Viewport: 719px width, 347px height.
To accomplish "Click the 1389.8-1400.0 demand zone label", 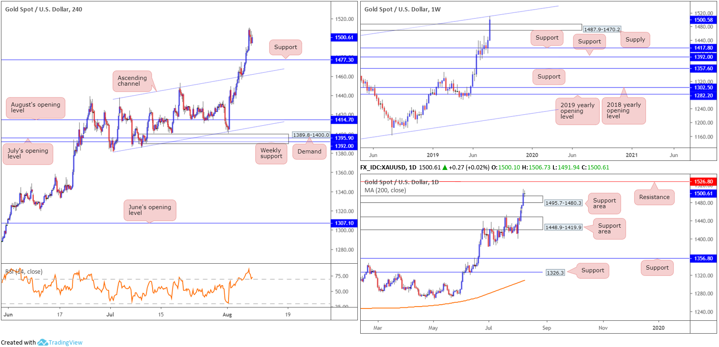I will [x=311, y=135].
